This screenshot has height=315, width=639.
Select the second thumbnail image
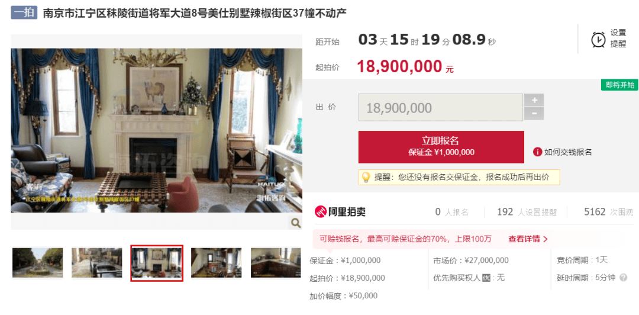click(97, 263)
